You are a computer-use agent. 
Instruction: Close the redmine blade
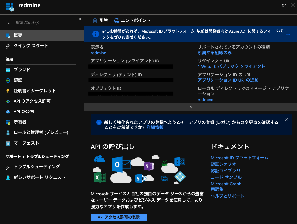(293, 5)
